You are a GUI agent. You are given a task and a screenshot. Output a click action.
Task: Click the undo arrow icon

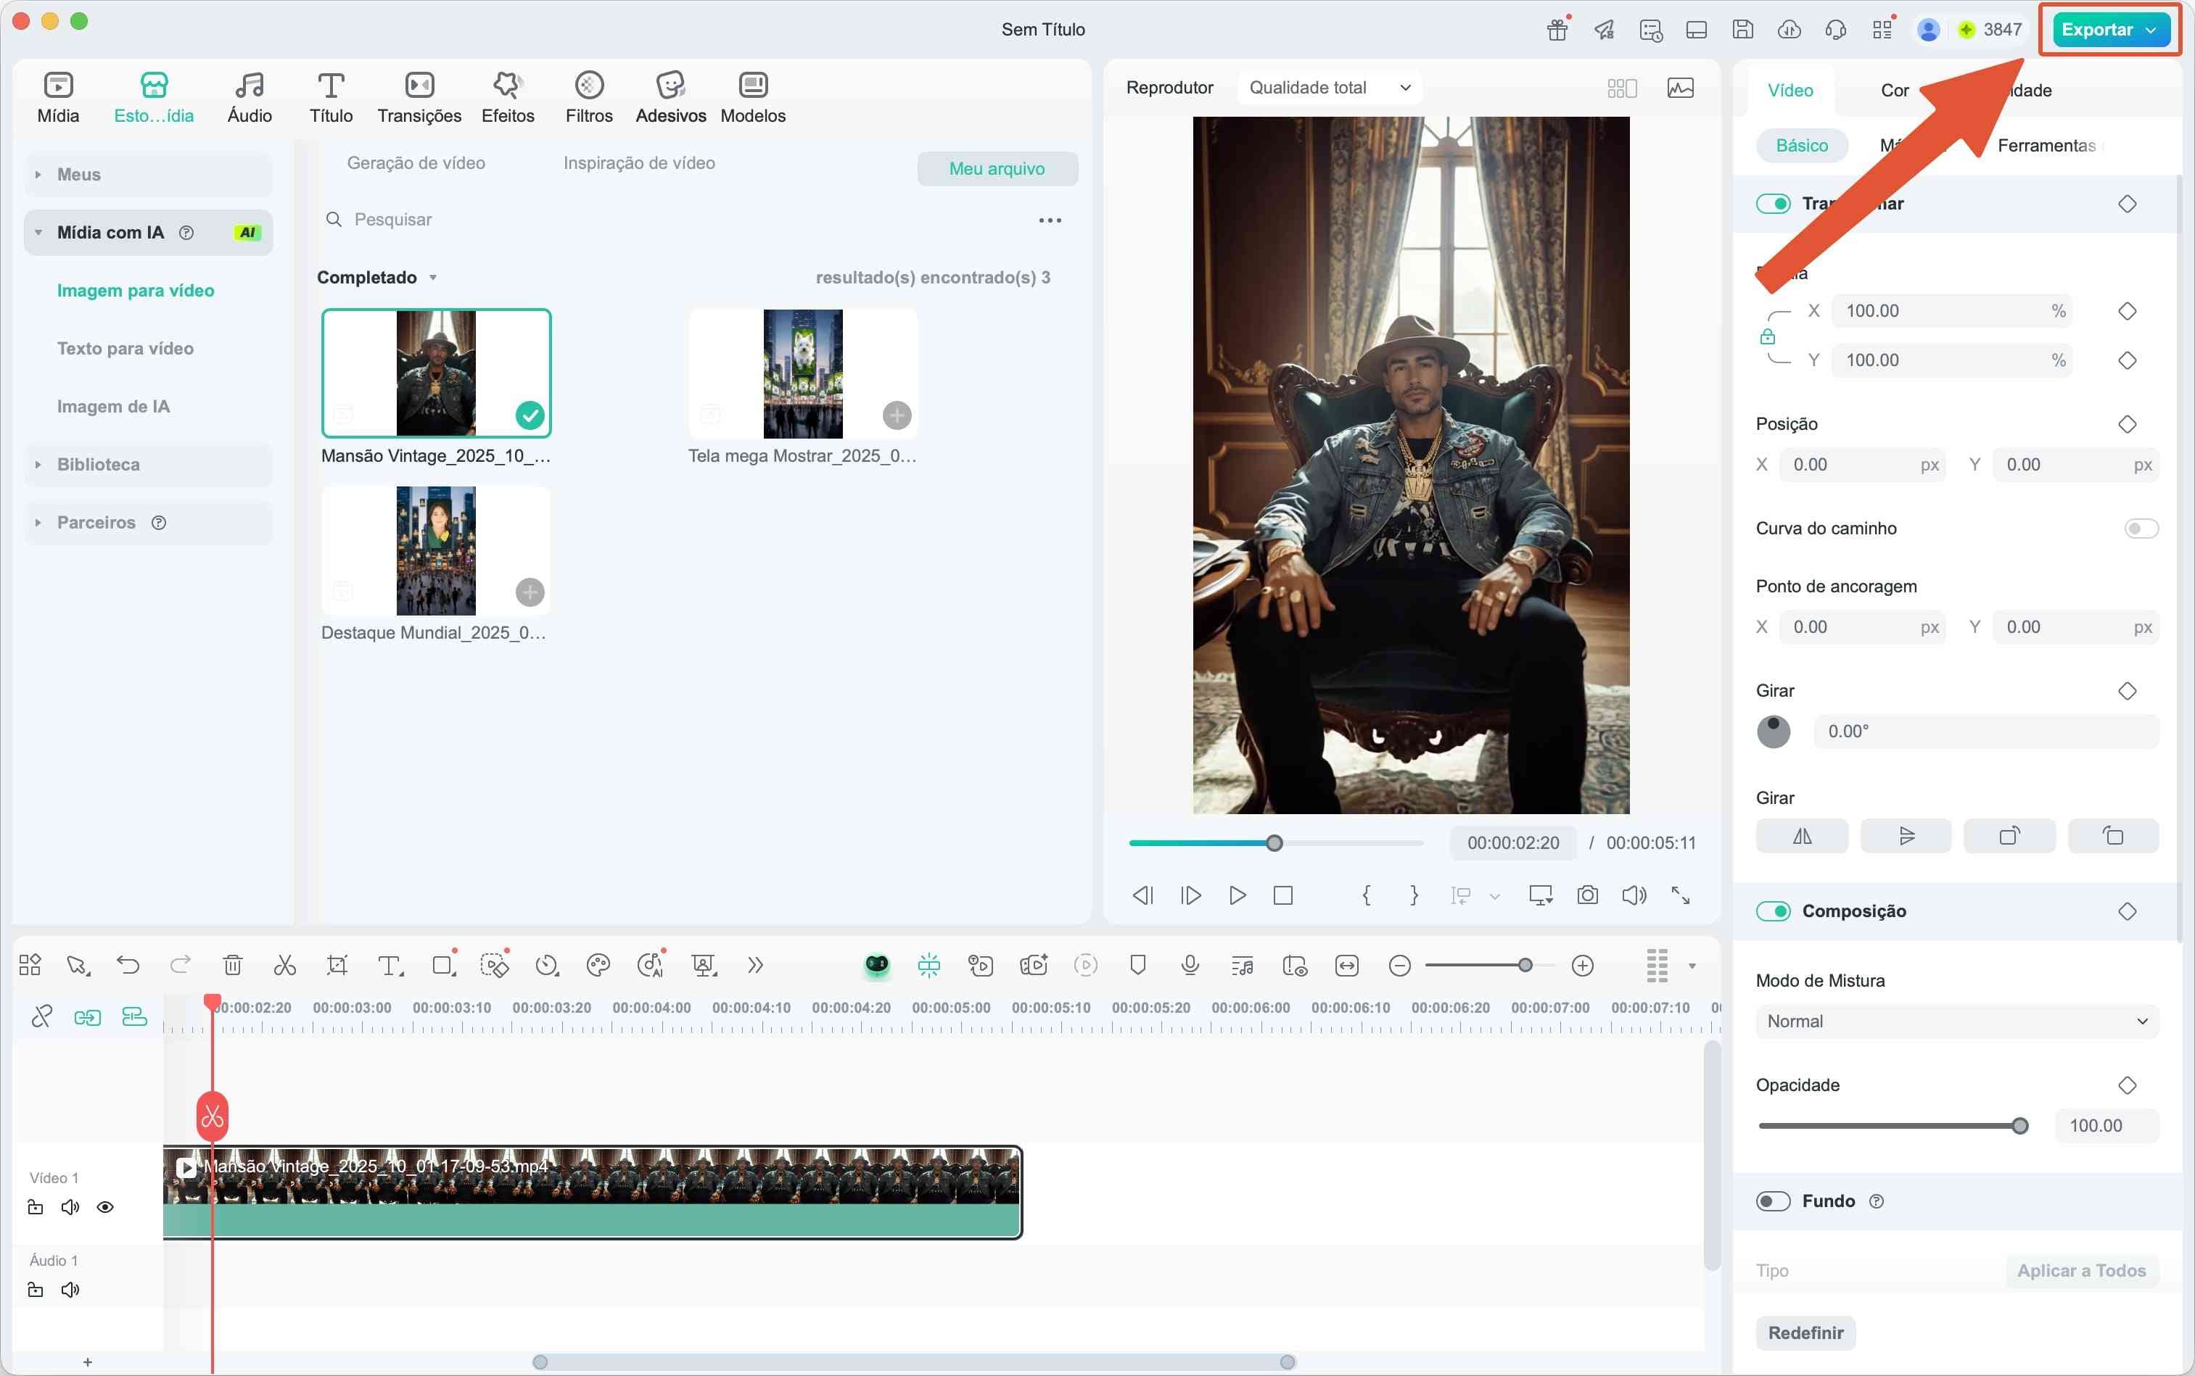point(128,965)
